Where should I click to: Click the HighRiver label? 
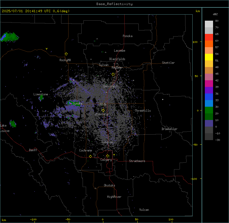(x=114, y=197)
